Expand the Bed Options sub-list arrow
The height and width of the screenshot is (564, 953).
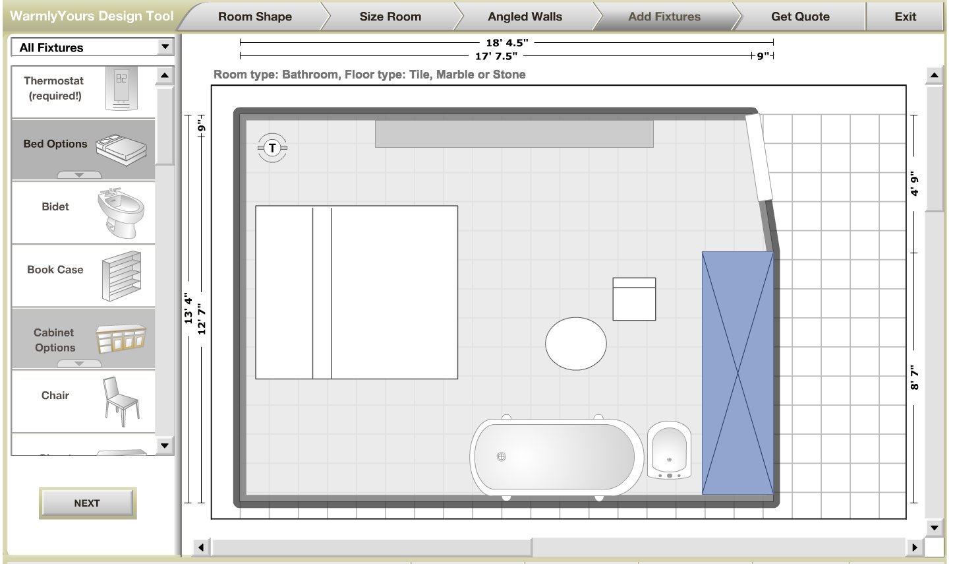(x=79, y=175)
